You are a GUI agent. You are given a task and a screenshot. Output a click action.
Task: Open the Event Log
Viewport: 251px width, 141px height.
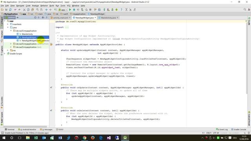click(222, 129)
